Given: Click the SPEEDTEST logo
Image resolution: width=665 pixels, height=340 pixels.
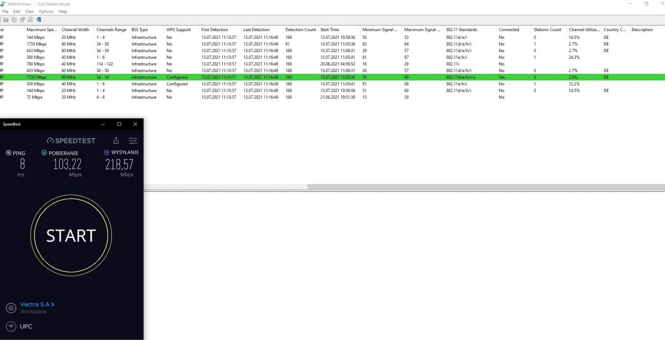Looking at the screenshot, I should tap(71, 141).
